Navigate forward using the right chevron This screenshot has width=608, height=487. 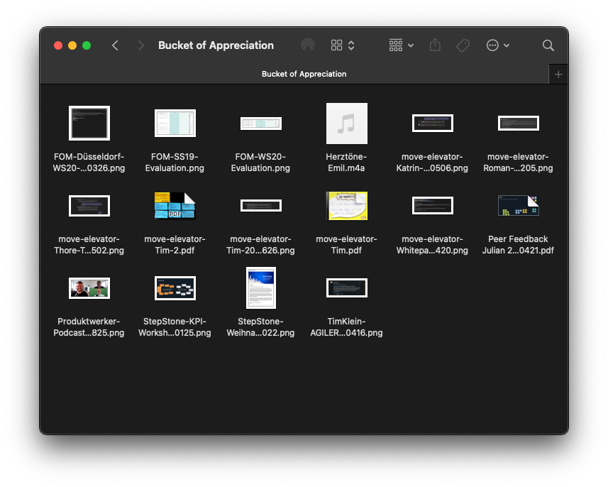[140, 45]
